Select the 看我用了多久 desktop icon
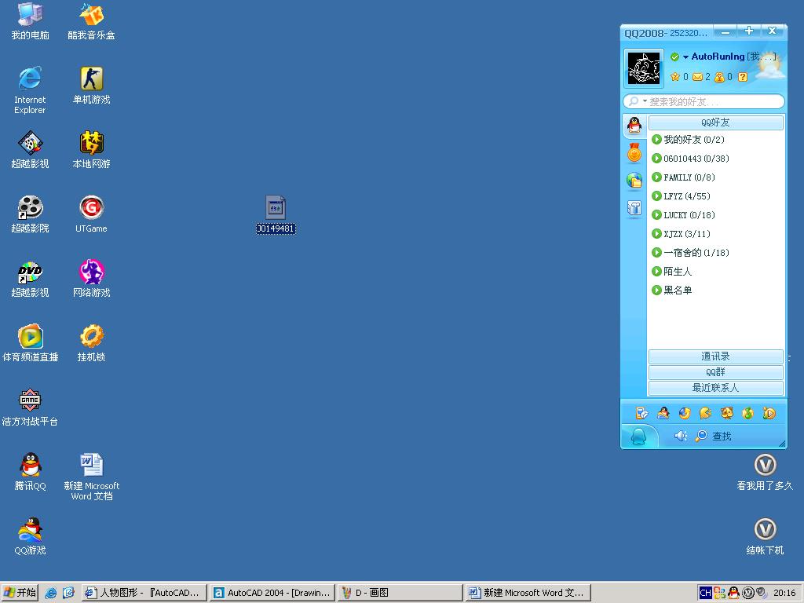The height and width of the screenshot is (603, 804). pyautogui.click(x=765, y=472)
